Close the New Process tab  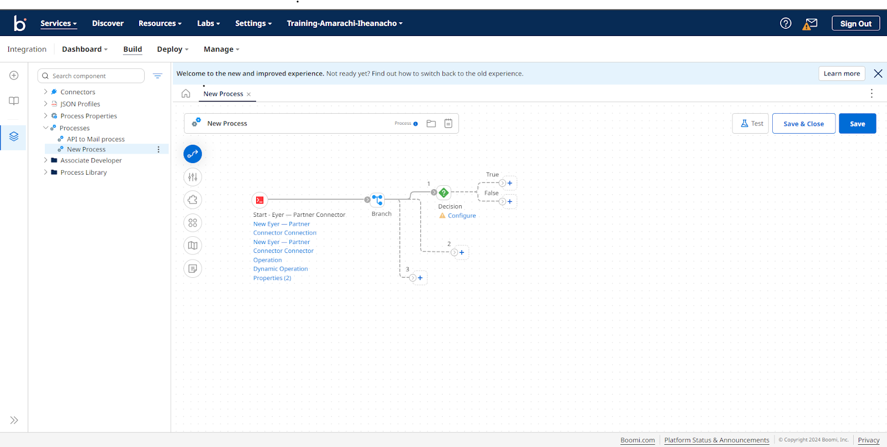coord(249,94)
